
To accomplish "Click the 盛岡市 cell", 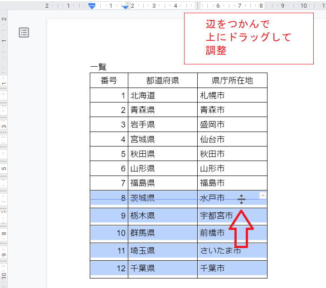I will point(232,124).
